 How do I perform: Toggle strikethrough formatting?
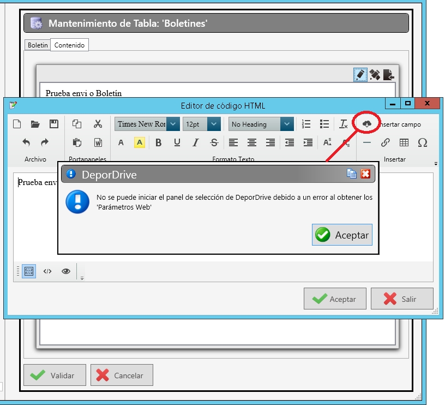[214, 142]
